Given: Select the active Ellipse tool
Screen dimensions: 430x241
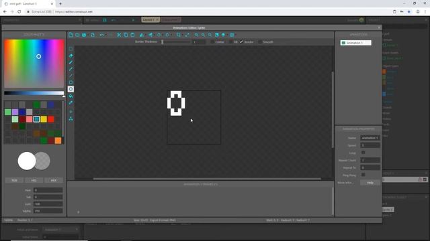Looking at the screenshot, I should point(71,89).
